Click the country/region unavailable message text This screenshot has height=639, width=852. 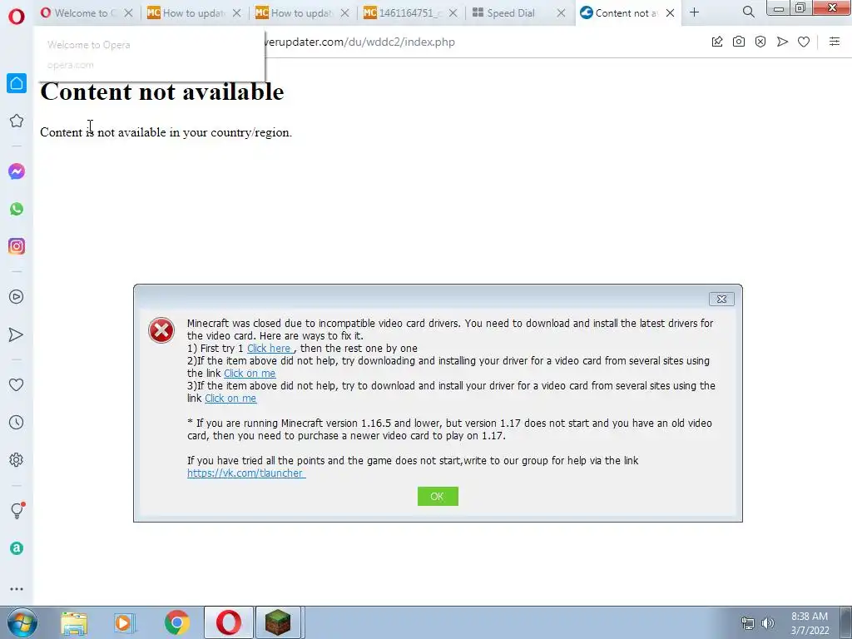coord(166,132)
